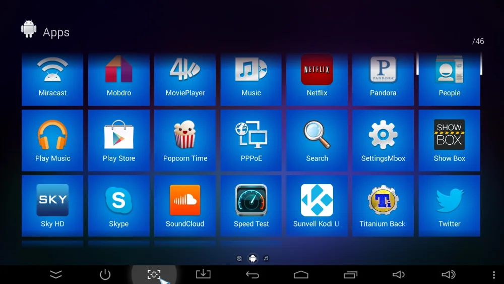504x284 pixels.
Task: Raise the volume
Action: pyautogui.click(x=449, y=274)
